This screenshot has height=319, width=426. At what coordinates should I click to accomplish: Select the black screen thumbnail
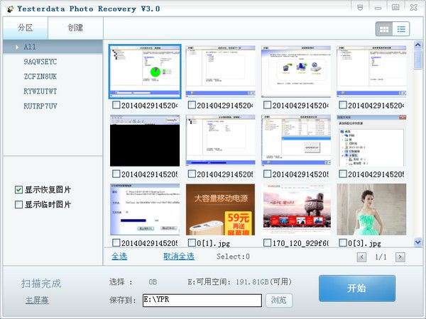pos(145,140)
